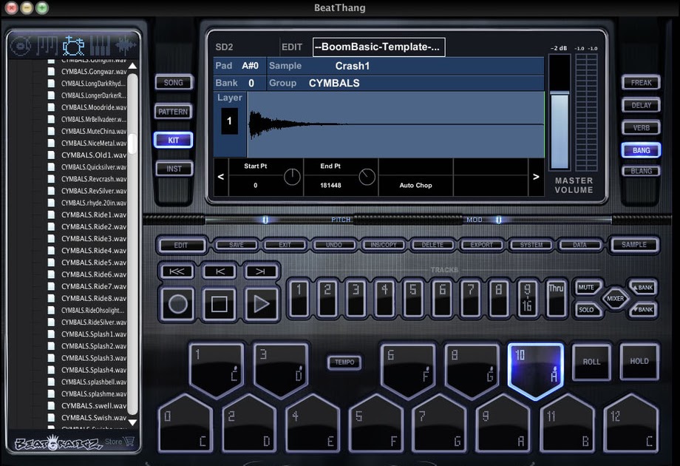Image resolution: width=680 pixels, height=466 pixels.
Task: Go to next parameter page arrow
Action: click(x=536, y=177)
